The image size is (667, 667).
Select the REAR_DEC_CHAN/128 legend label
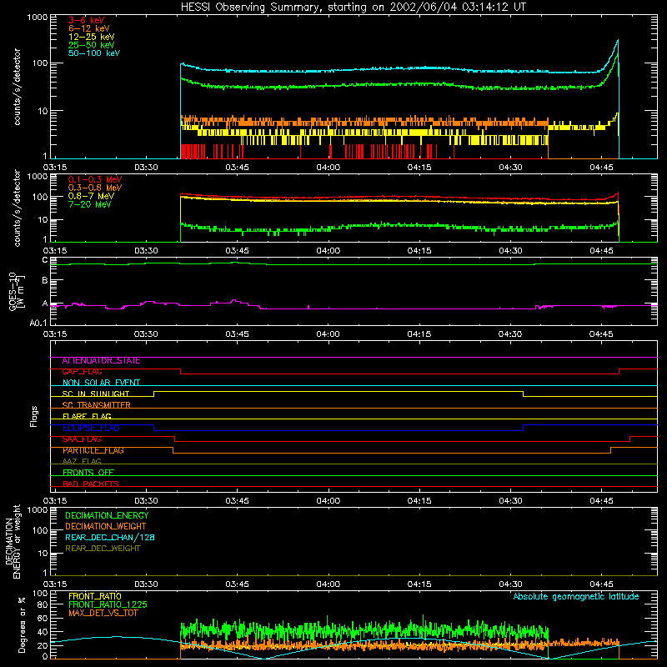110,537
